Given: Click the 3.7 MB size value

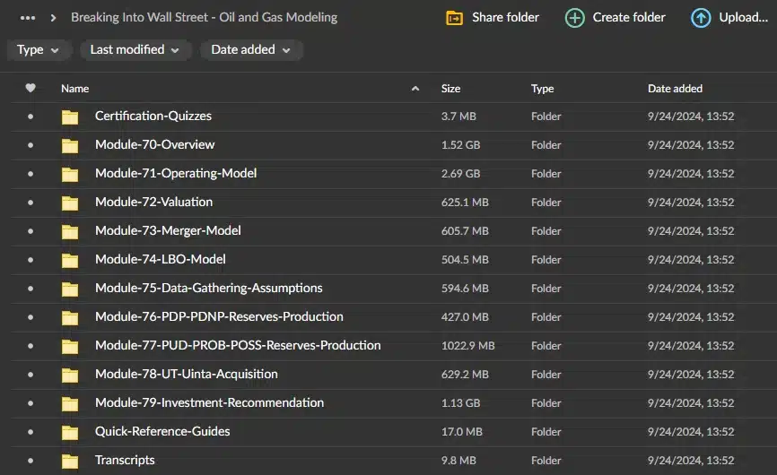Looking at the screenshot, I should tap(458, 117).
